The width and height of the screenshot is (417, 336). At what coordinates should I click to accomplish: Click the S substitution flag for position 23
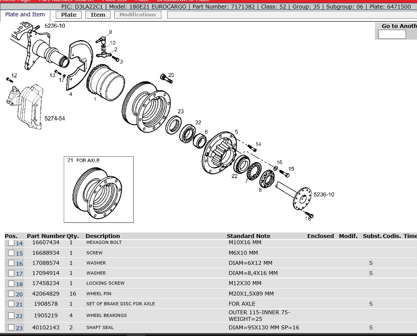(x=371, y=327)
